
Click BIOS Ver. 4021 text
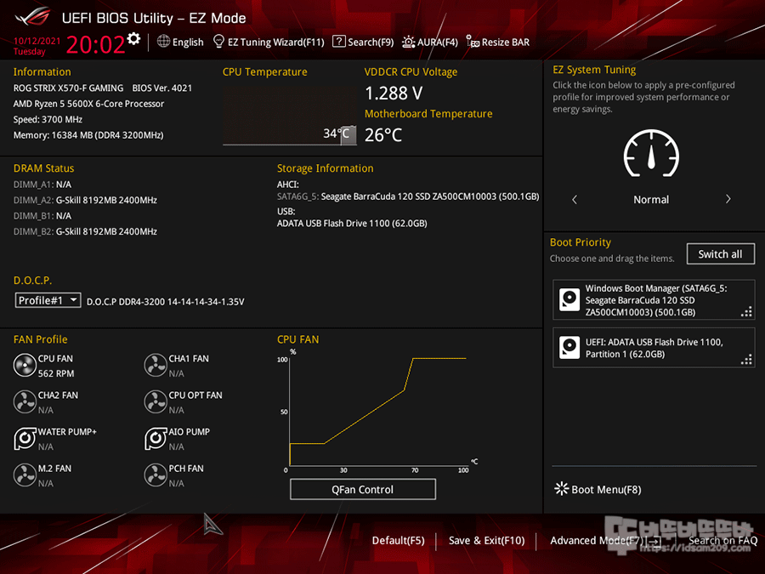[162, 88]
